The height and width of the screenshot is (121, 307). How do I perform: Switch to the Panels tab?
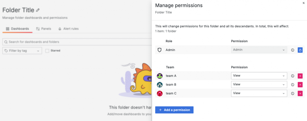coord(43,29)
